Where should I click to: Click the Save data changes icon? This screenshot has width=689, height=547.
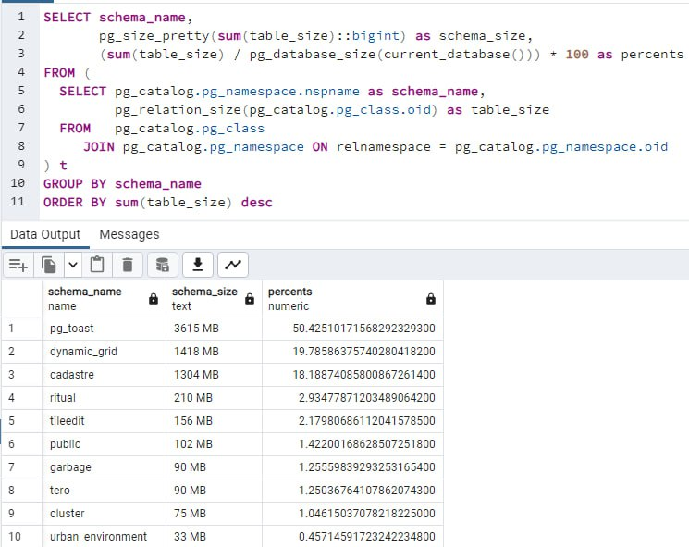162,265
